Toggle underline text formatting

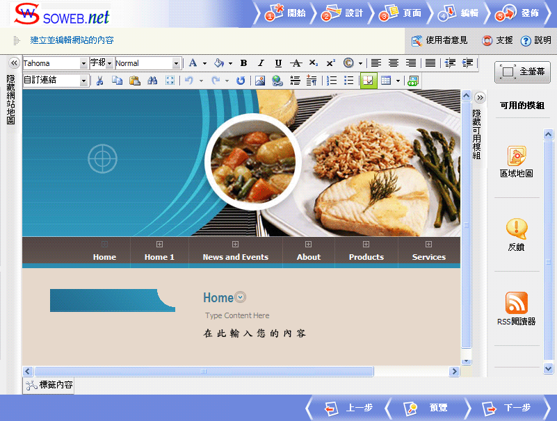pos(278,63)
